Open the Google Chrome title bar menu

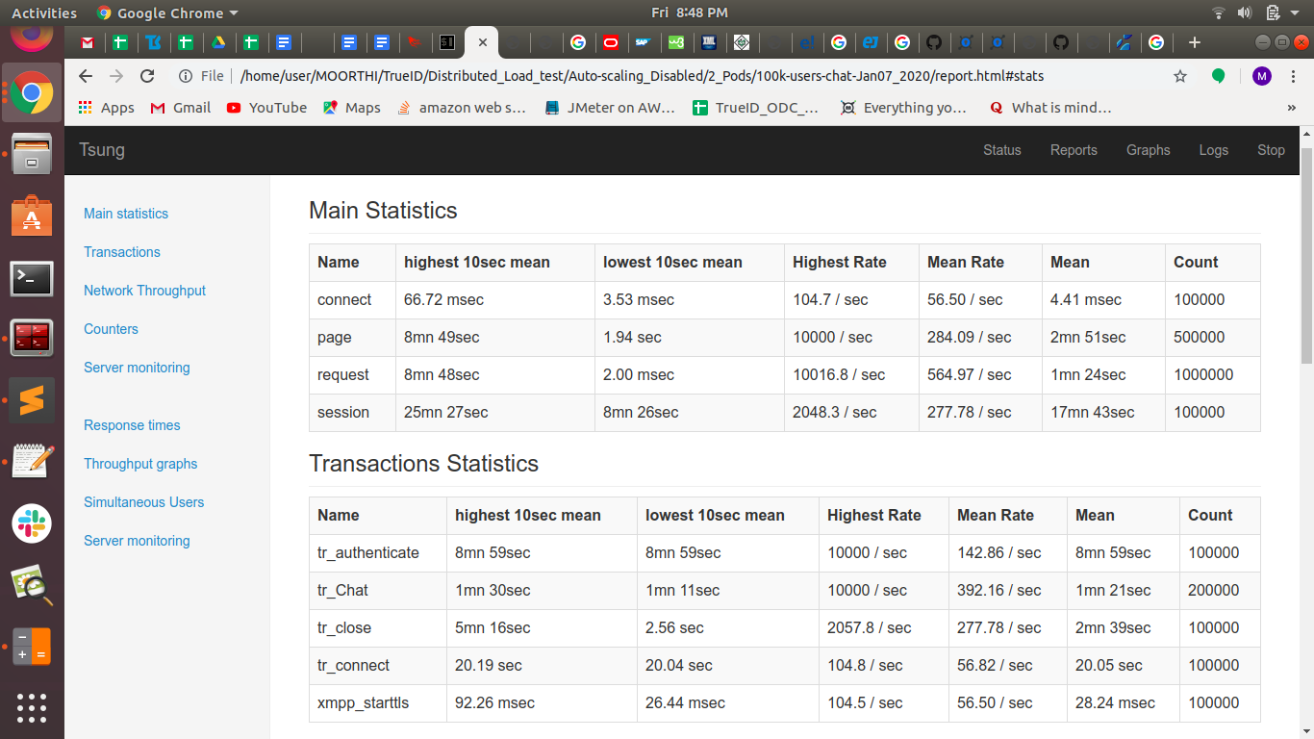(166, 13)
